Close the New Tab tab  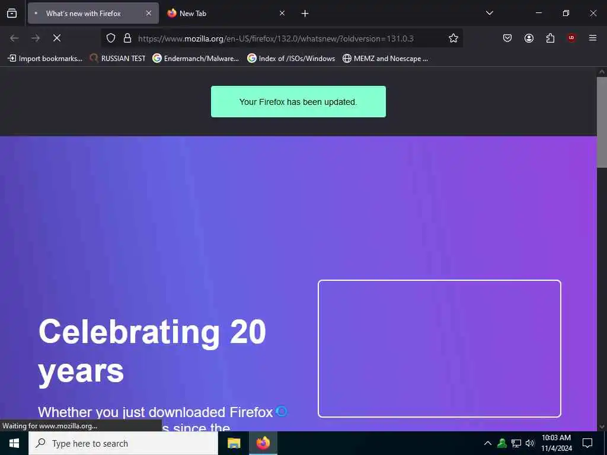282,13
